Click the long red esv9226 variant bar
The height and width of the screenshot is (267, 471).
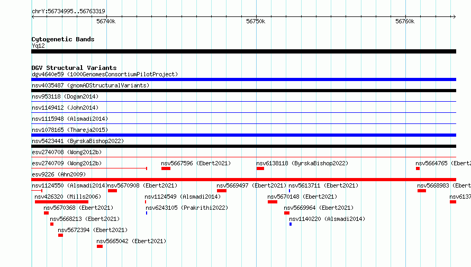243,180
